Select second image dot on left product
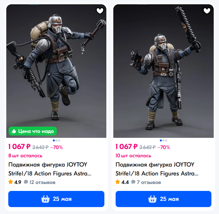Image resolution: width=219 pixels, height=214 pixels. click(x=56, y=140)
